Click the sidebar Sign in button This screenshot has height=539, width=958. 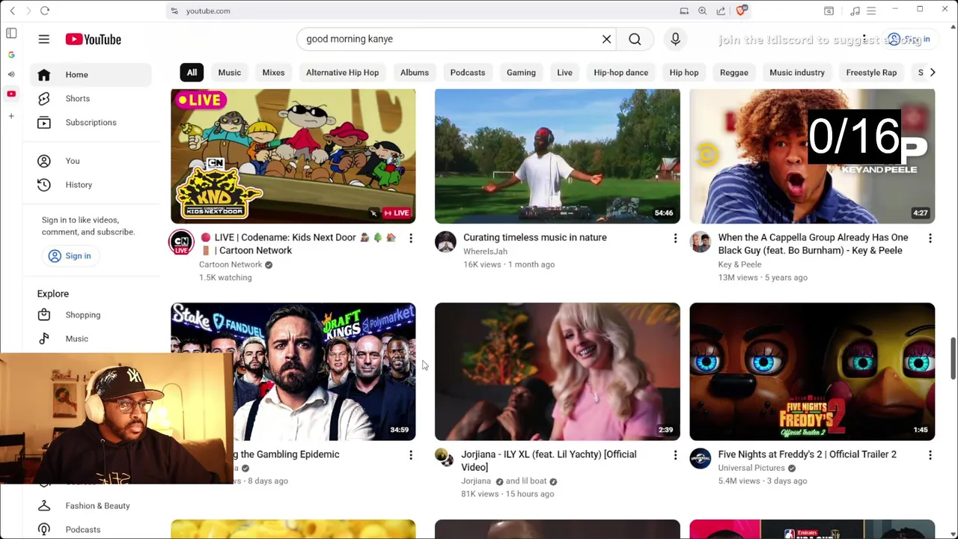(70, 256)
